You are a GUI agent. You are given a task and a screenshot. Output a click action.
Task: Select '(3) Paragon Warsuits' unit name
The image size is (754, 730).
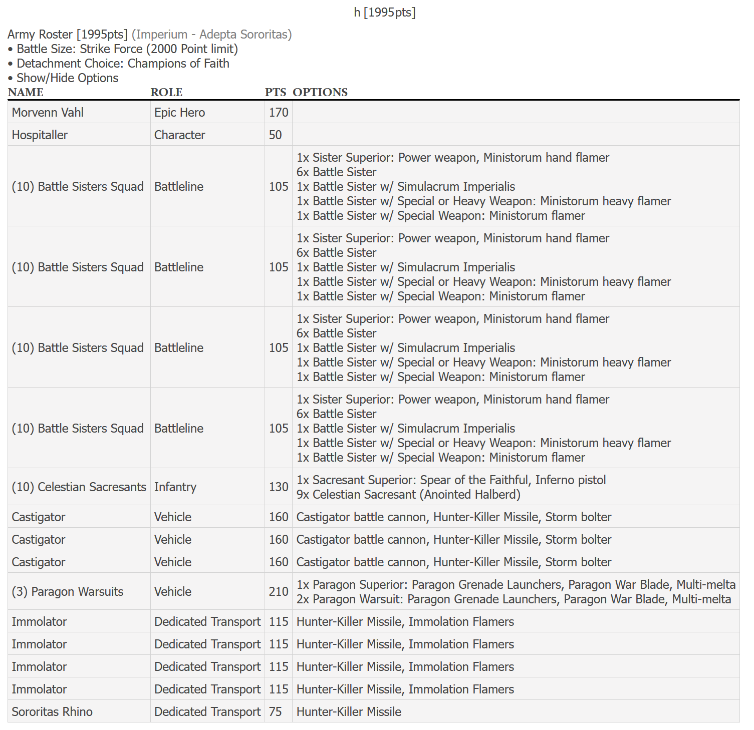point(67,592)
